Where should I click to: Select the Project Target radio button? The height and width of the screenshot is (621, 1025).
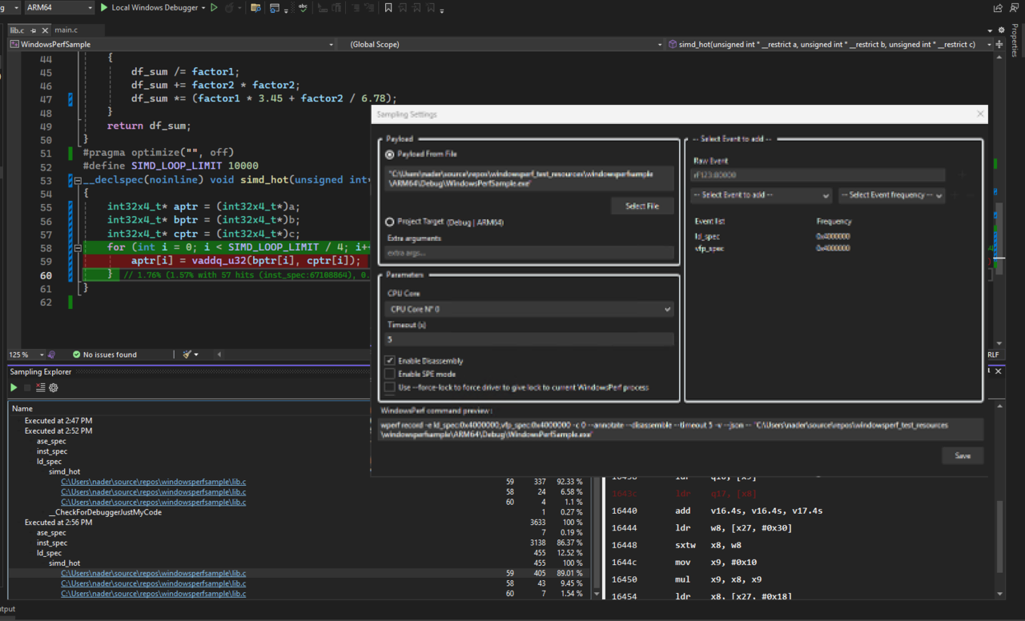point(390,222)
